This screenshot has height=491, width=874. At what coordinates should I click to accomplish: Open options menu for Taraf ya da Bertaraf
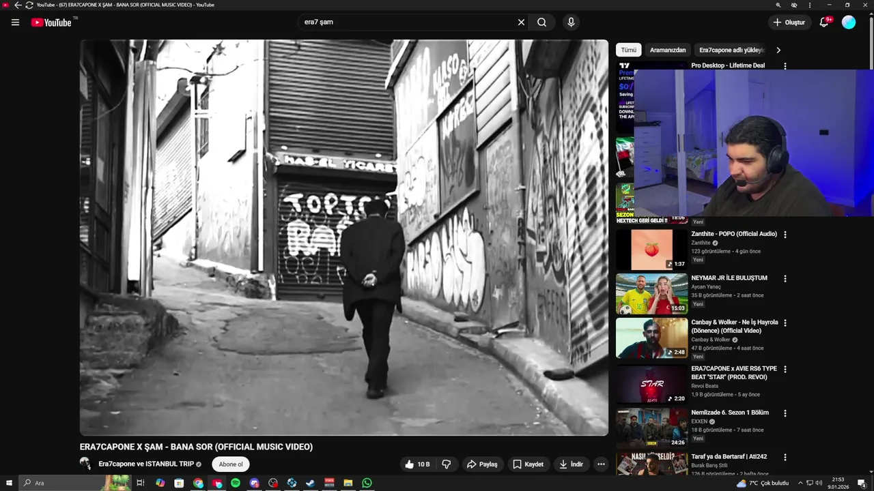tap(785, 457)
